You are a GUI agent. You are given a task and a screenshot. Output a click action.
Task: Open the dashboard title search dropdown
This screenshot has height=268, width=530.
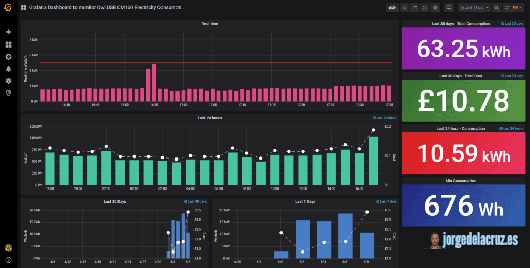point(103,7)
